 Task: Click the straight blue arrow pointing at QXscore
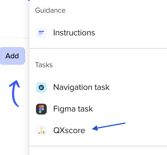[x=109, y=127]
